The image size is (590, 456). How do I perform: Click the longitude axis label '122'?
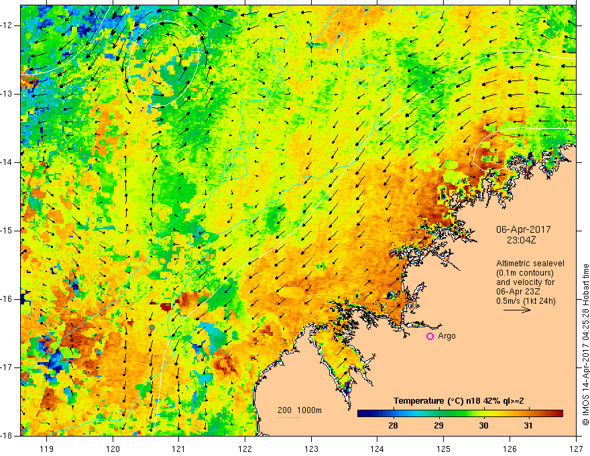coord(245,449)
